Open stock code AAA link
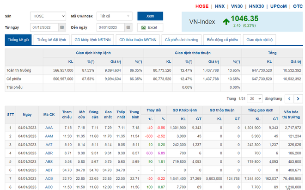The height and width of the screenshot is (190, 305). (49, 127)
